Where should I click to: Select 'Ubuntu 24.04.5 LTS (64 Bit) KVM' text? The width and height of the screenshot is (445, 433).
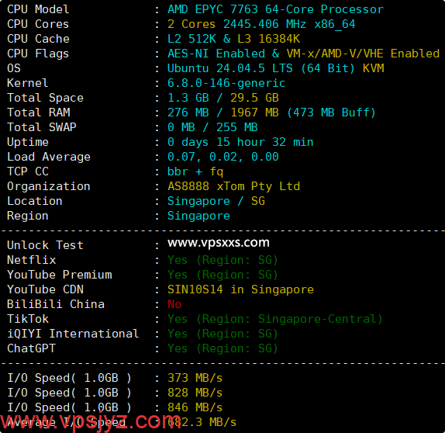click(x=275, y=68)
